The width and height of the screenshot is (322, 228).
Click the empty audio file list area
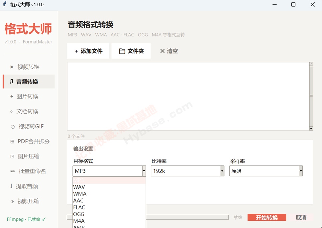click(x=188, y=96)
